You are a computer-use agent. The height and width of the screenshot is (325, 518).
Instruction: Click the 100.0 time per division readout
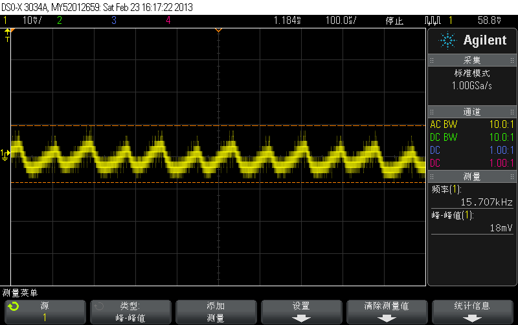point(341,21)
